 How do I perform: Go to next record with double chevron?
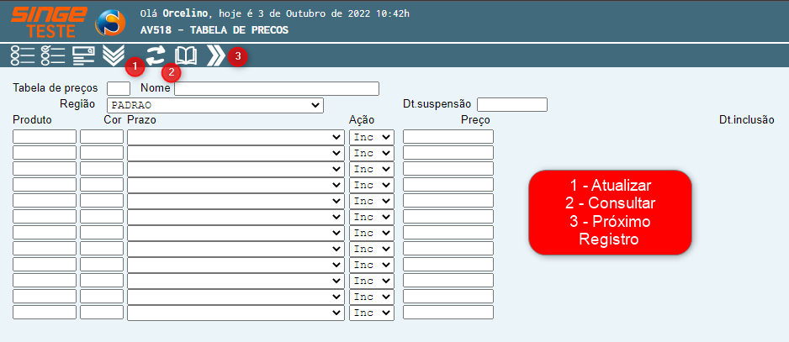point(216,56)
